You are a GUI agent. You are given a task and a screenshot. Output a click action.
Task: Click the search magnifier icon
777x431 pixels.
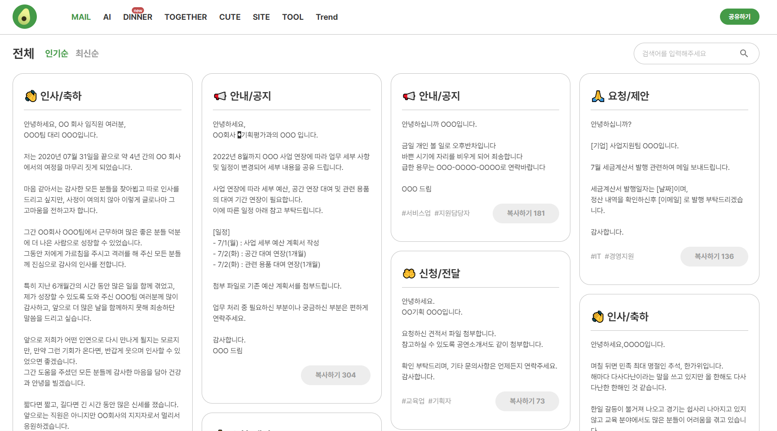pyautogui.click(x=744, y=53)
